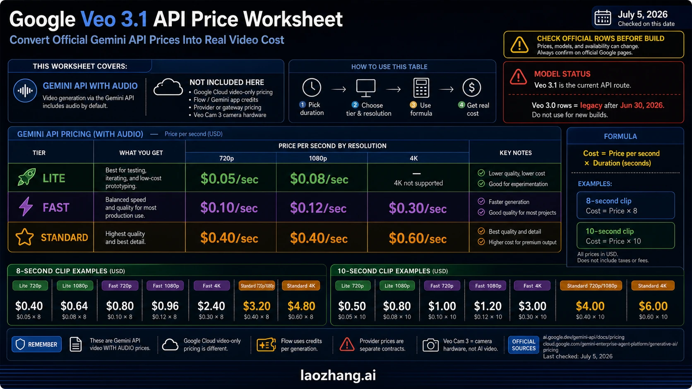The height and width of the screenshot is (389, 692).
Task: Click the check icon beside Good quality for most projects
Action: click(481, 212)
